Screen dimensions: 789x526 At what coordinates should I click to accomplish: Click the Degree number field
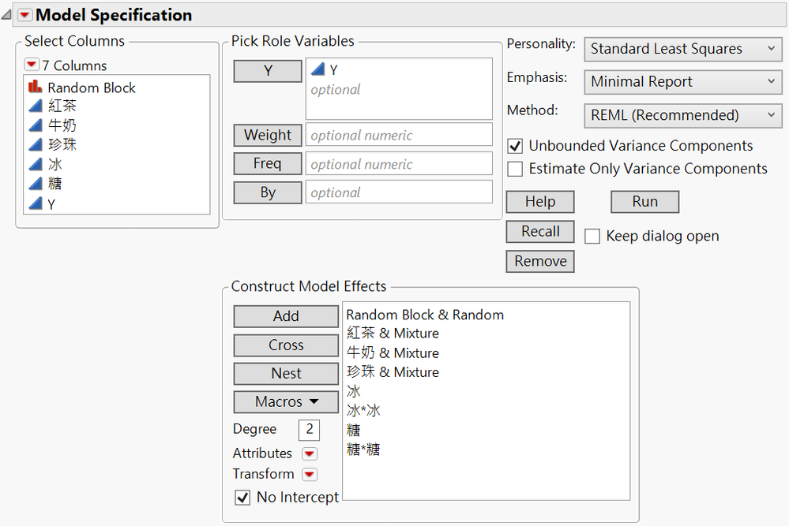(x=309, y=430)
